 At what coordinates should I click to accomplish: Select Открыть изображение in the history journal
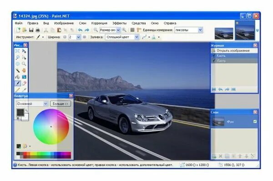234,50
